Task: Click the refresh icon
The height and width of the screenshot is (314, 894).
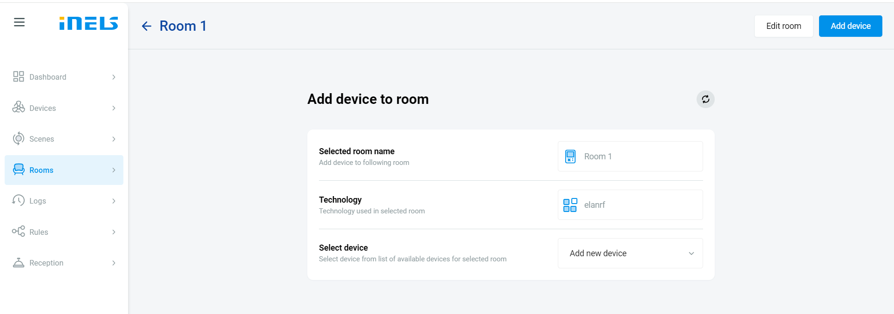Action: pos(705,99)
